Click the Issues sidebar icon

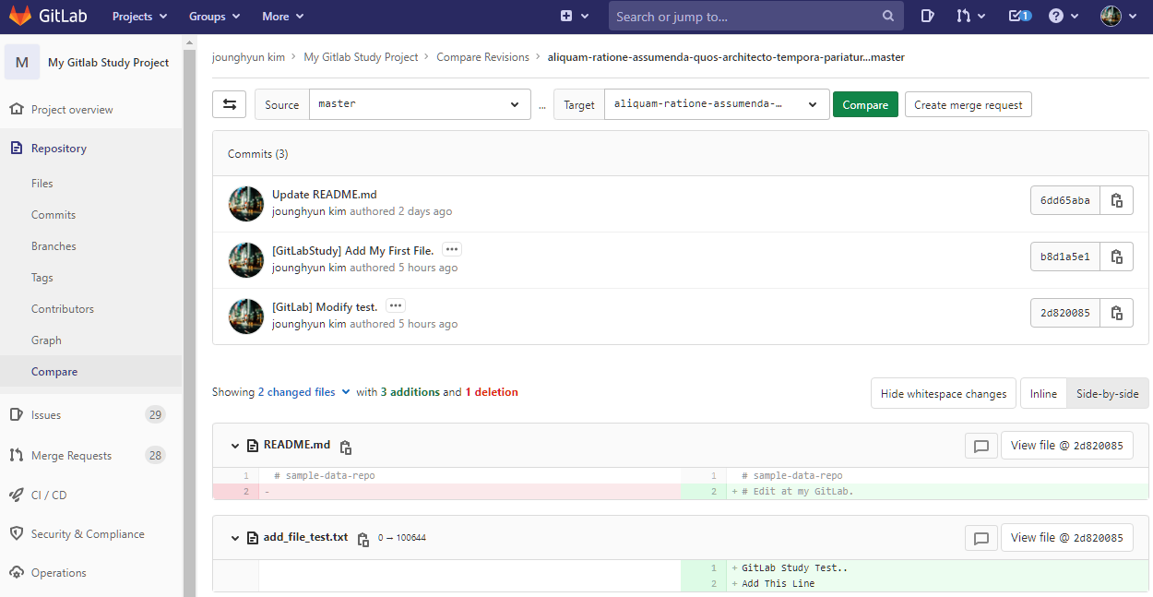(16, 414)
